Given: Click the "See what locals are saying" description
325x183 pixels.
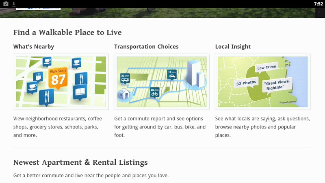Looking at the screenshot, I should 262,127.
